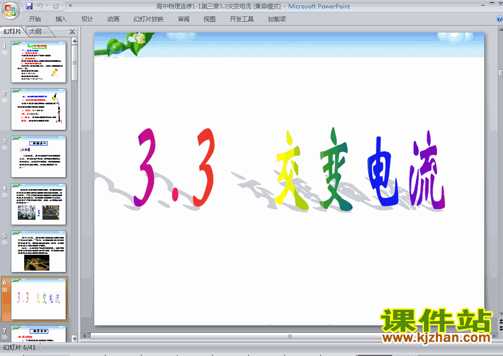Click animation star icon under slide 7 number
Viewport: 503px width, 356px height.
click(x=4, y=337)
